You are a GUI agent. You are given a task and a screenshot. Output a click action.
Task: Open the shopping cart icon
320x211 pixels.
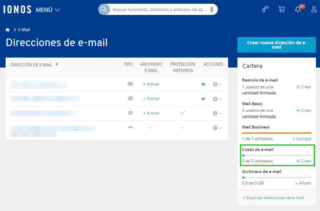282,9
